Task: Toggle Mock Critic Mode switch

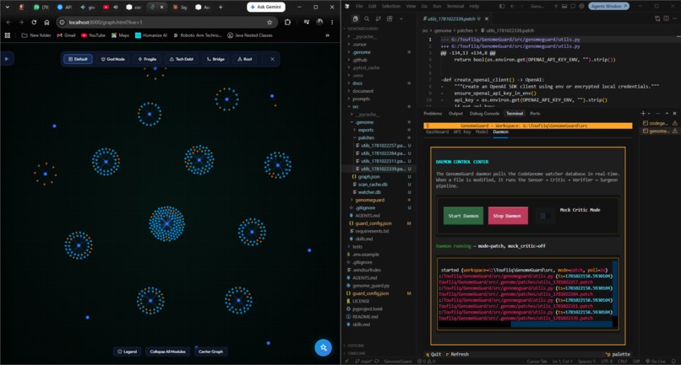Action: pyautogui.click(x=545, y=216)
